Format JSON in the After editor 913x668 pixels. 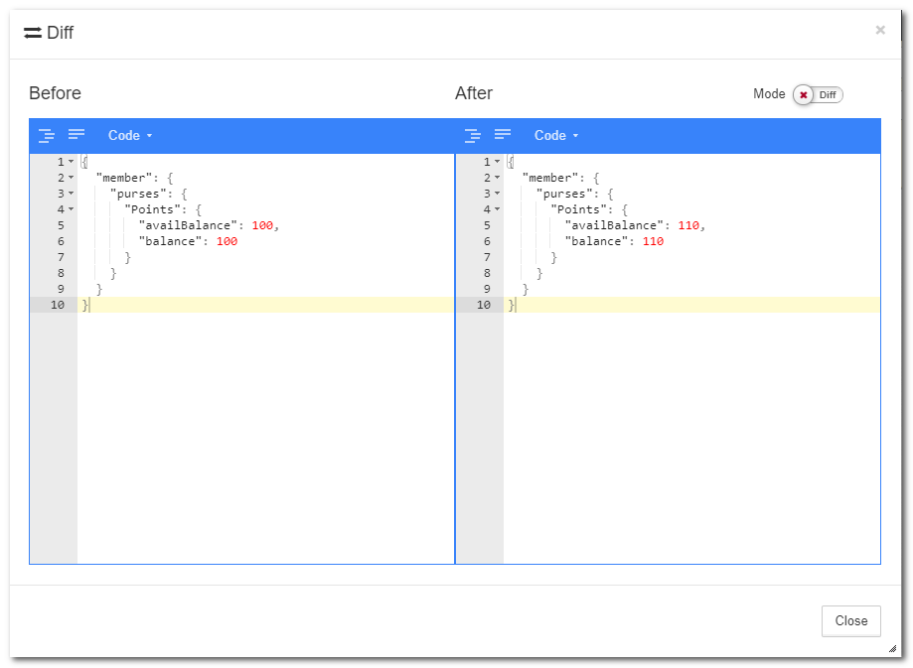pos(473,135)
